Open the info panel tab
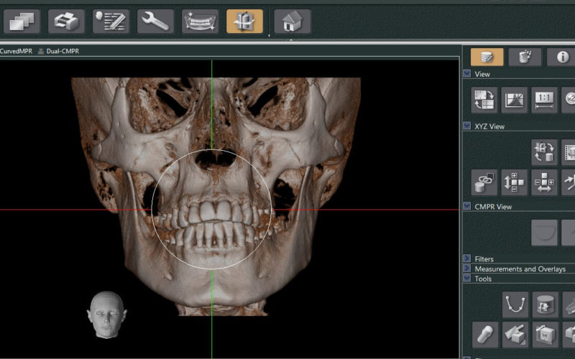Screen dimensions: 575x359 [x=562, y=57]
